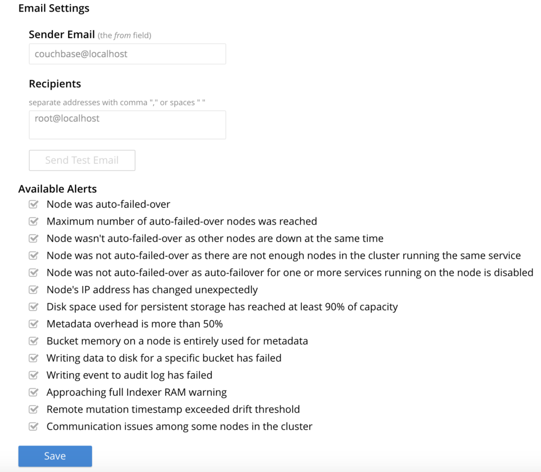This screenshot has height=472, width=541.
Task: Click the 'Email Settings' heading
Action: pyautogui.click(x=54, y=8)
